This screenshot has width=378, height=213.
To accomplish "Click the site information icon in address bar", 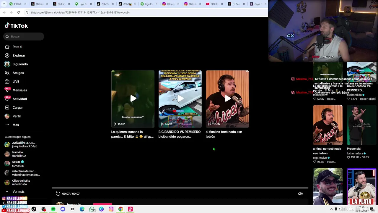I will (x=27, y=12).
